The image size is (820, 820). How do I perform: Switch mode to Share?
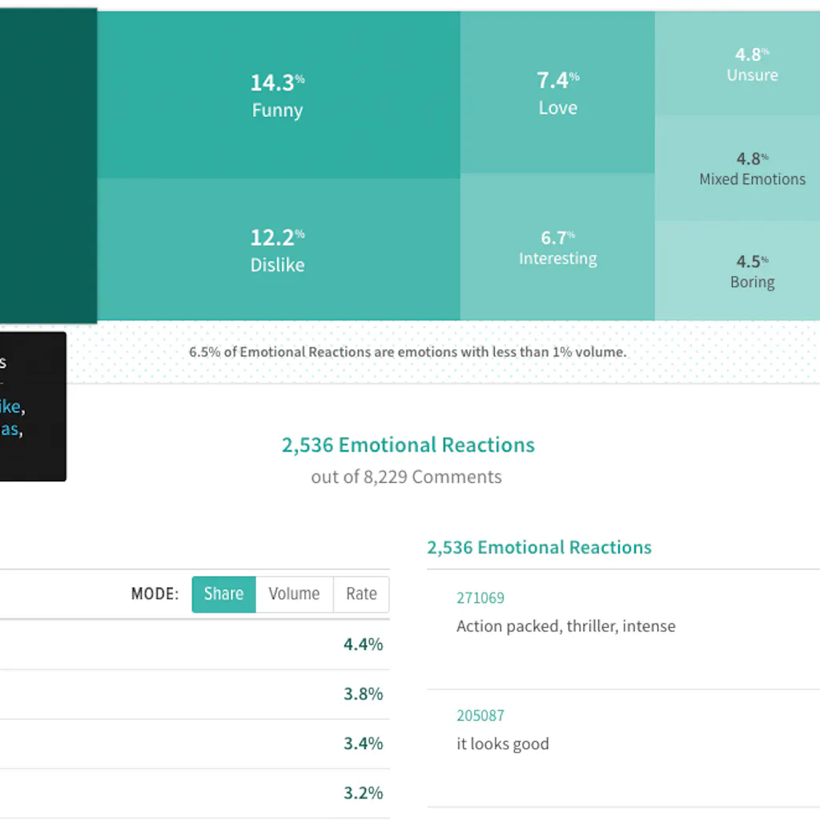coord(223,594)
